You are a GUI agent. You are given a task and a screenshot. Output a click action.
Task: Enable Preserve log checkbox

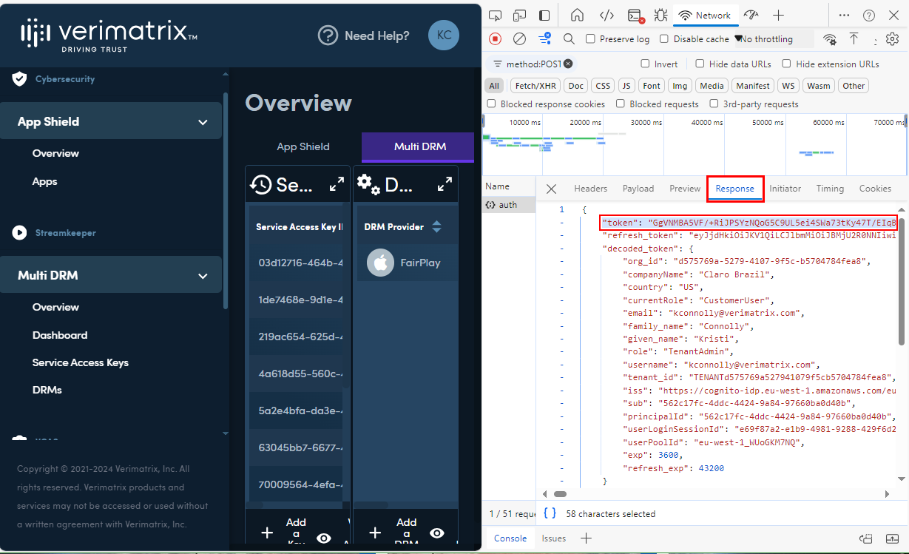click(x=590, y=39)
